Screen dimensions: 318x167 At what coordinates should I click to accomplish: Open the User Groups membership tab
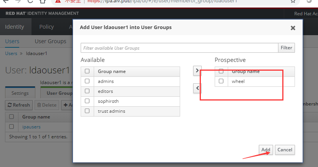coord(57,93)
